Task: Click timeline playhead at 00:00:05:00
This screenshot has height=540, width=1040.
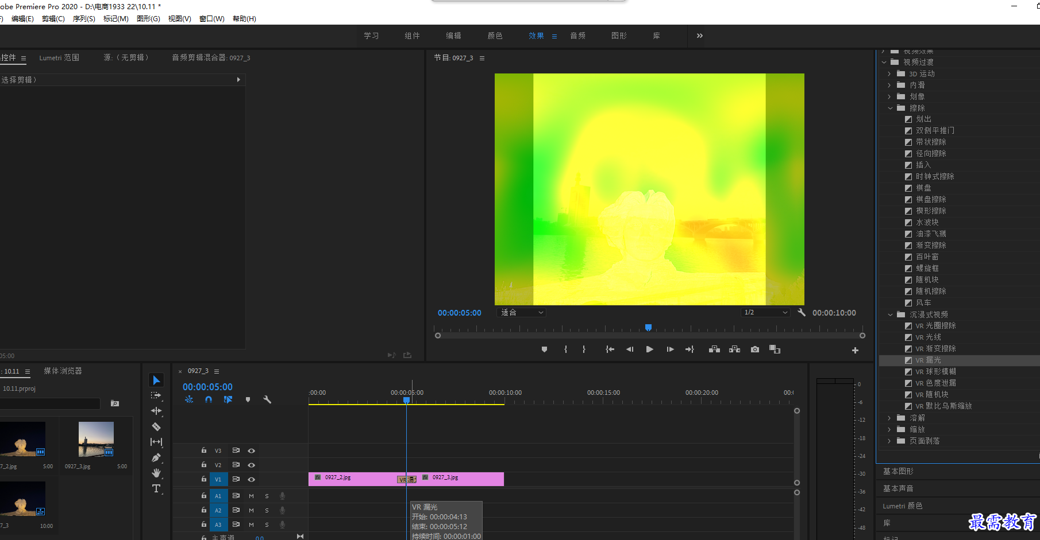Action: 407,400
